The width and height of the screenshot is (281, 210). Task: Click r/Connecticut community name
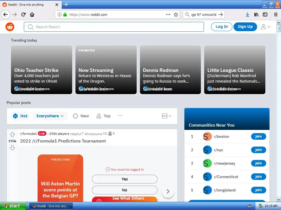coord(226,177)
